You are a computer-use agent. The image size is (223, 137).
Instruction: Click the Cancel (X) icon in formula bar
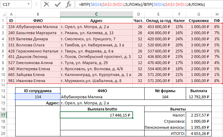tap(46, 4)
